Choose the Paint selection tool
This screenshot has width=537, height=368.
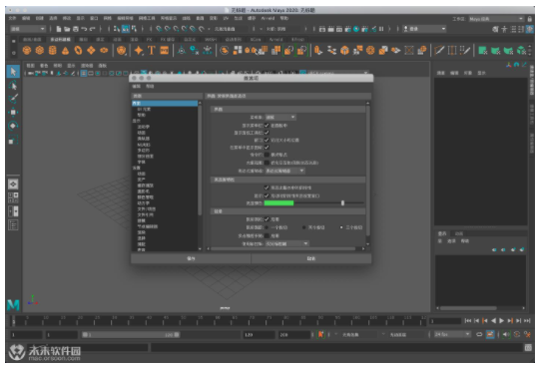pyautogui.click(x=13, y=99)
